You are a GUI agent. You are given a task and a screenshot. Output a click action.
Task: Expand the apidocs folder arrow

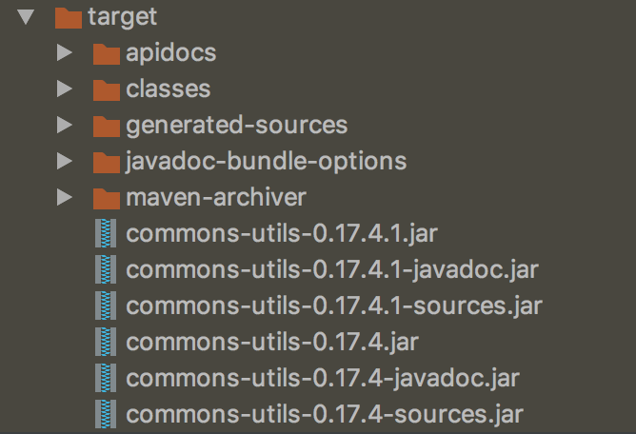tap(65, 52)
